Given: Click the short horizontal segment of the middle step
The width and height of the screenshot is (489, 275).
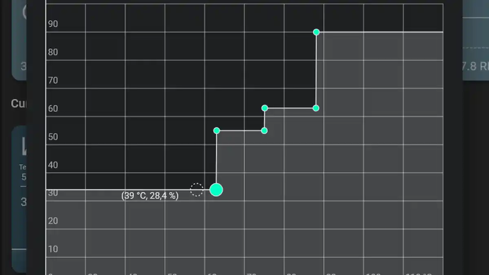Looking at the screenshot, I should tap(290, 108).
